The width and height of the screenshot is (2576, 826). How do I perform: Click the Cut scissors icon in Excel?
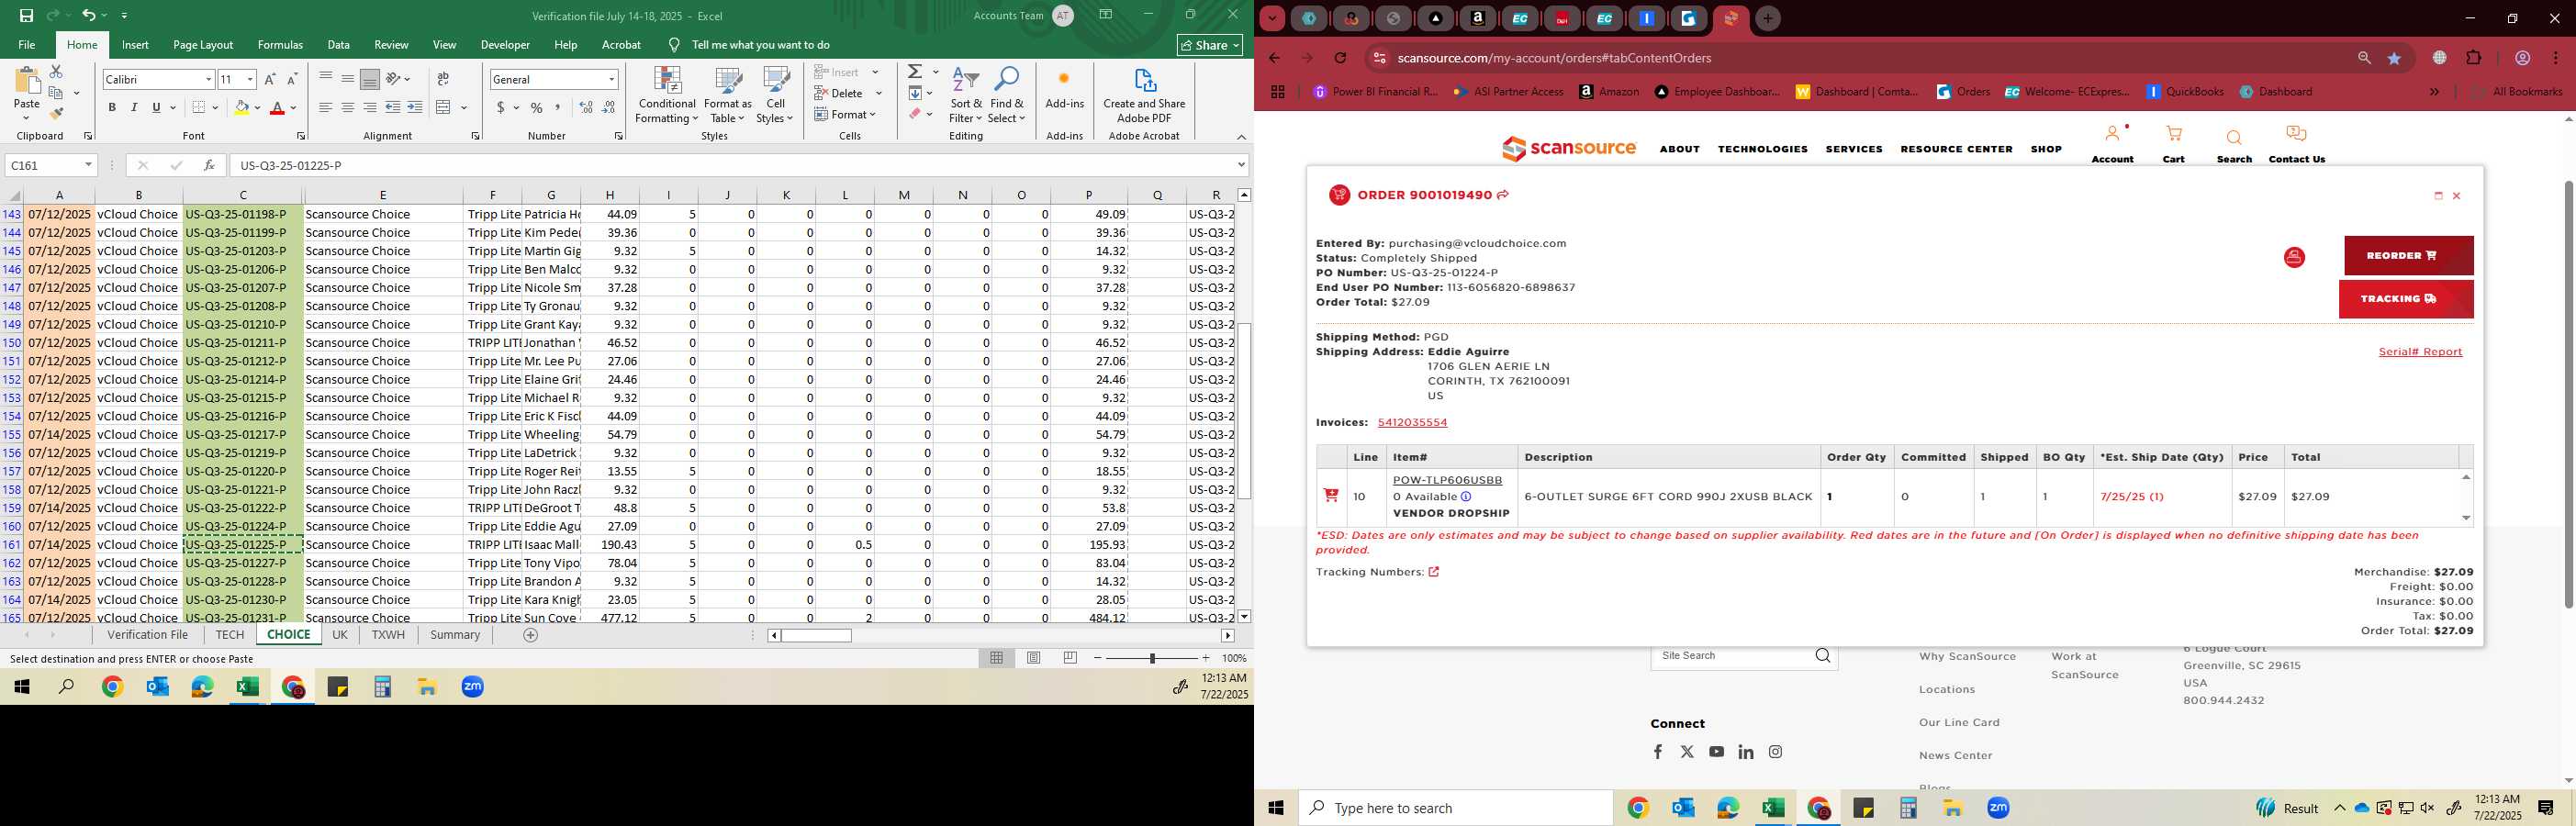[x=56, y=72]
